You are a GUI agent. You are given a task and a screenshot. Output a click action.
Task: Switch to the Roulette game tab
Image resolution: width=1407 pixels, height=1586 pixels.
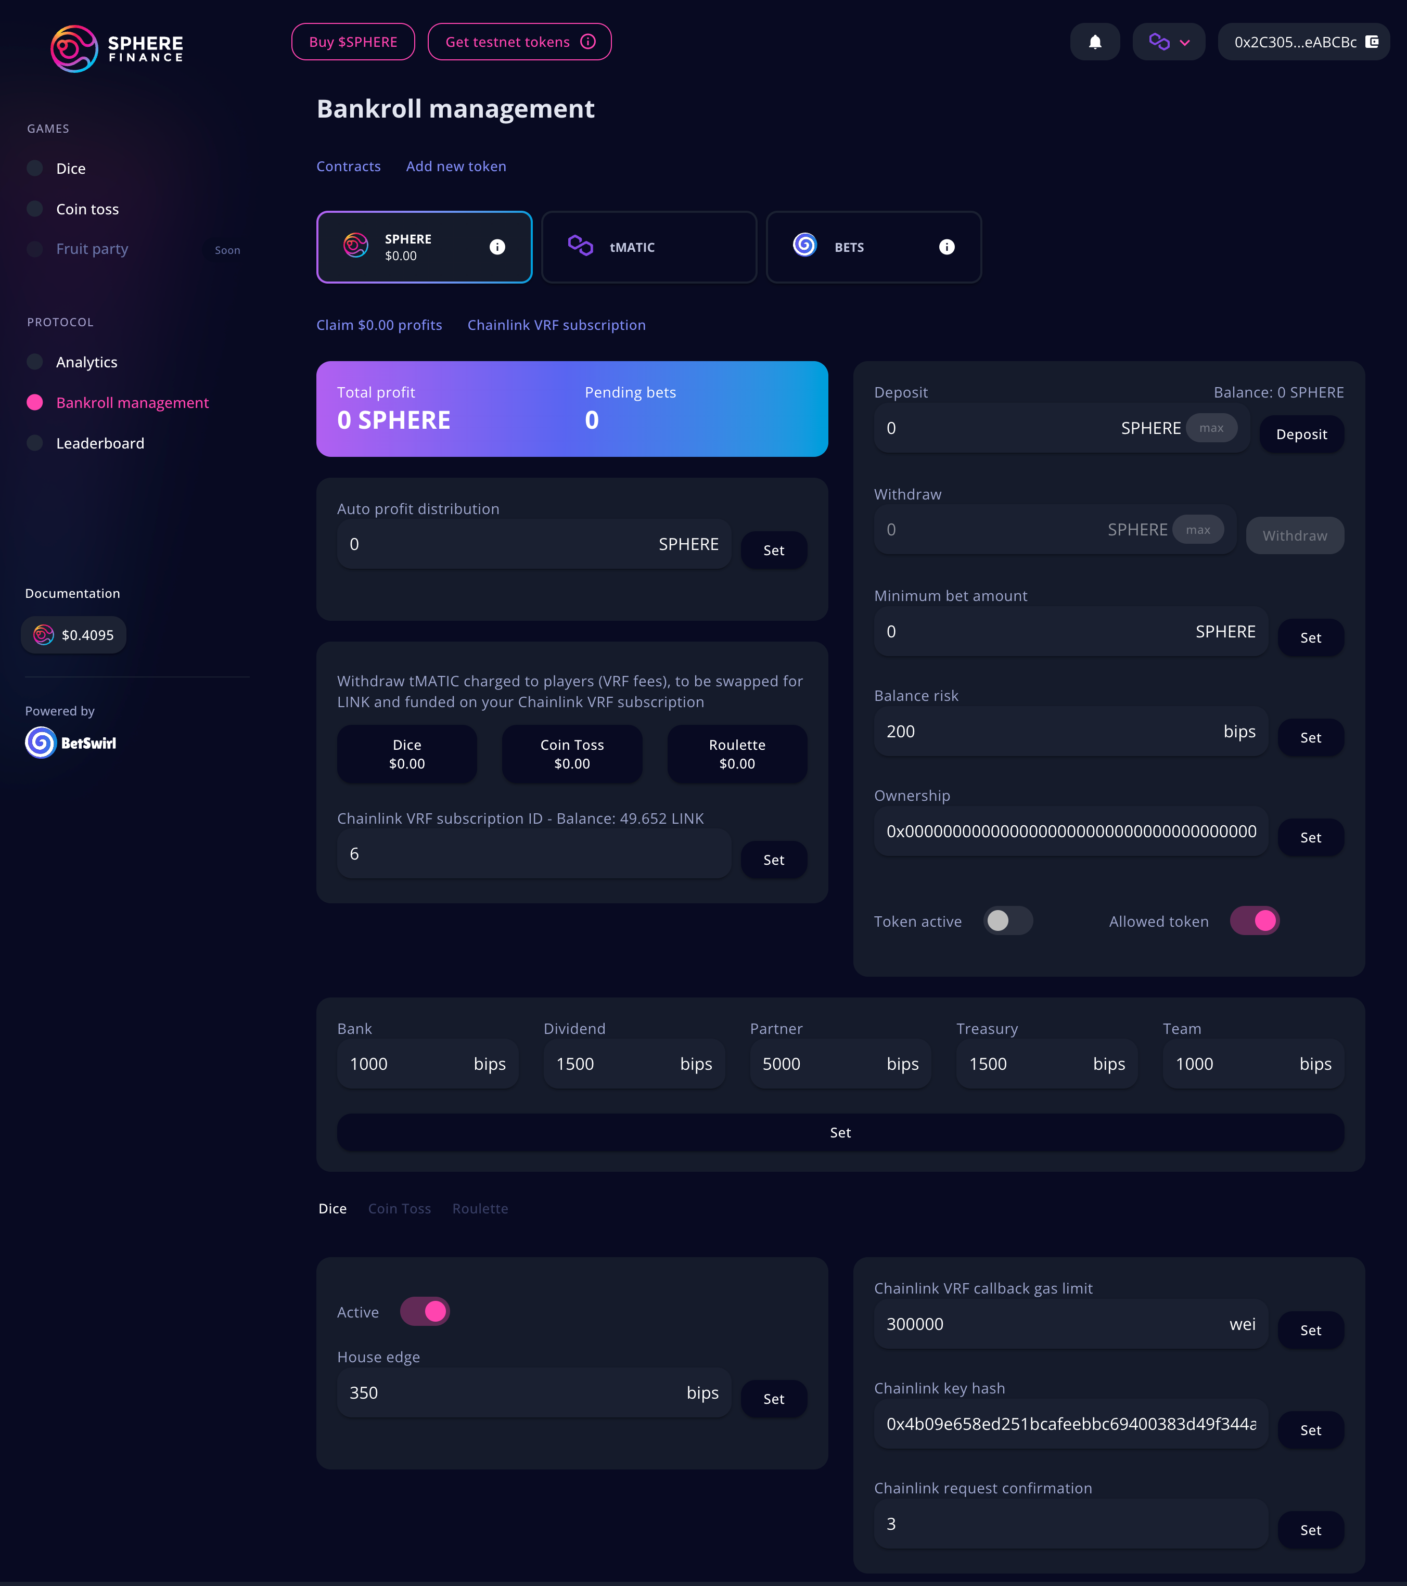481,1207
